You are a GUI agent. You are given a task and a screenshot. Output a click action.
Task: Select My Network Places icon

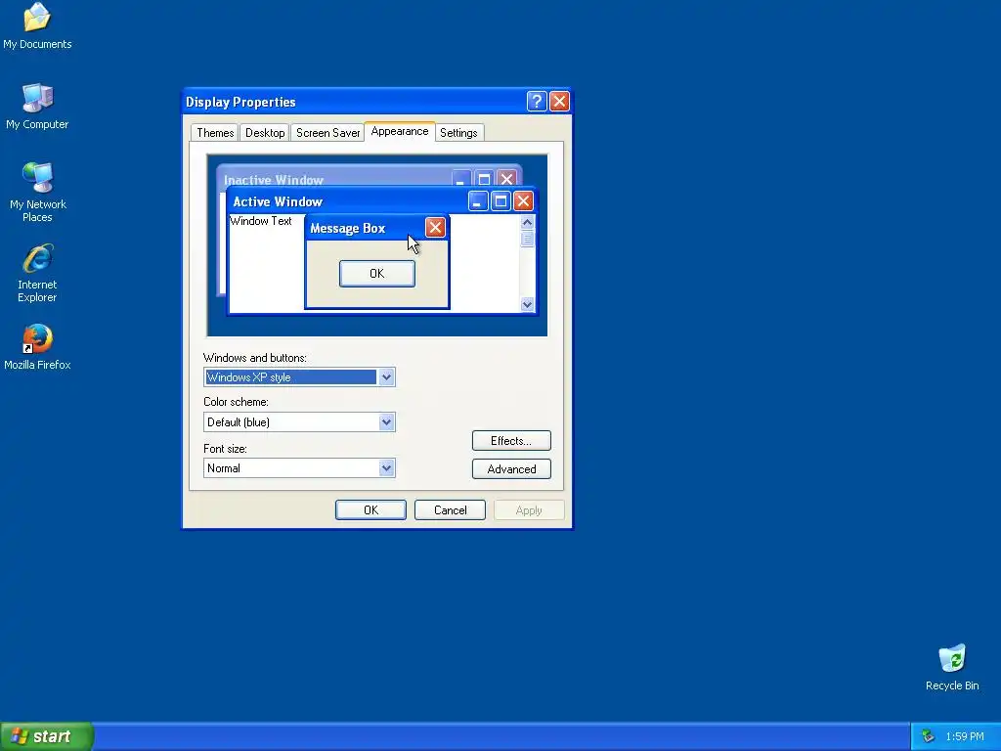click(37, 192)
